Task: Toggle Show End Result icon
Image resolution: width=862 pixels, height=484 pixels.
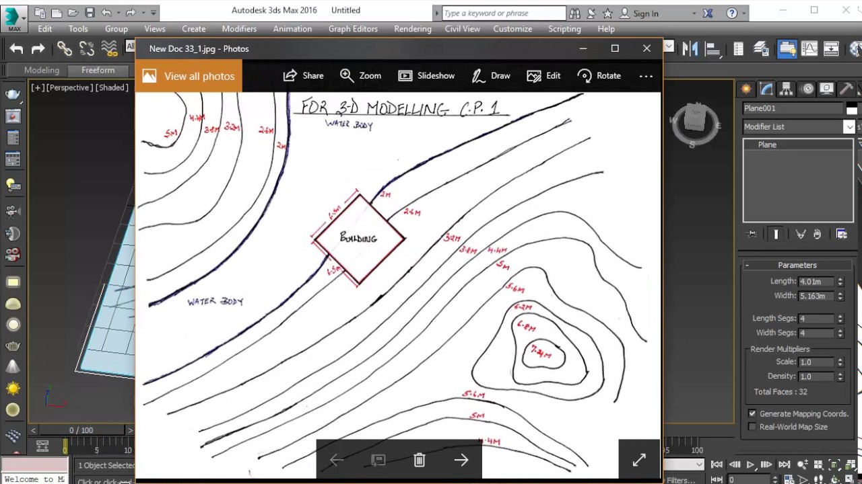Action: (x=776, y=234)
